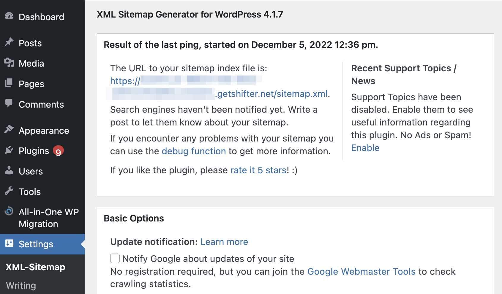This screenshot has height=294, width=502.
Task: Click the Plugins plug icon
Action: click(x=9, y=150)
